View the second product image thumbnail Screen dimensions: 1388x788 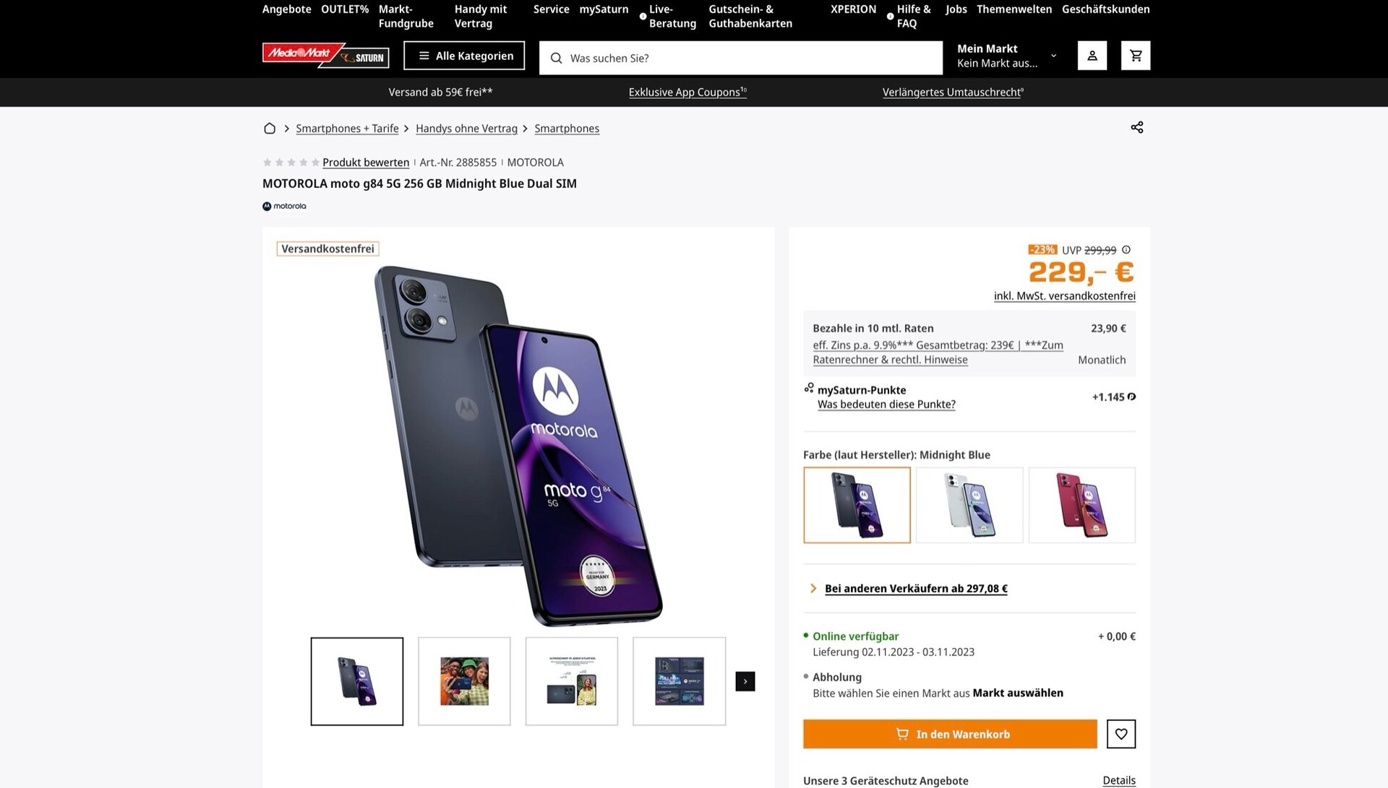(464, 681)
